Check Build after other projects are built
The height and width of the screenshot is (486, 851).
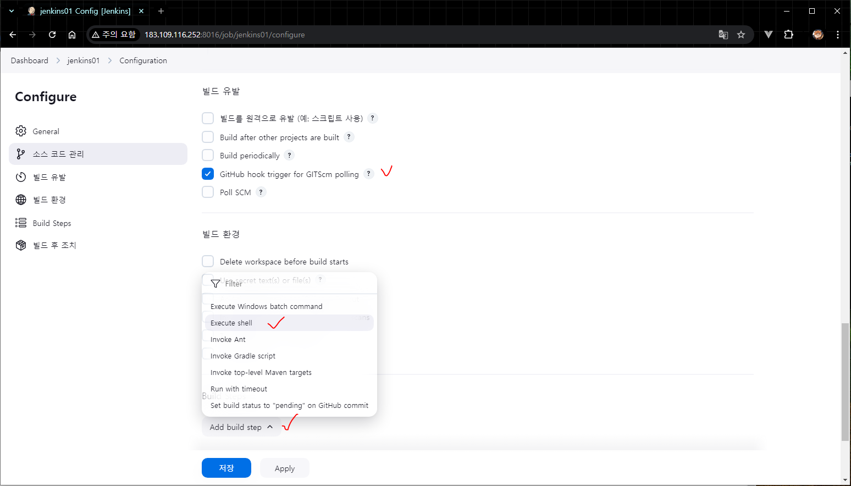coord(208,137)
